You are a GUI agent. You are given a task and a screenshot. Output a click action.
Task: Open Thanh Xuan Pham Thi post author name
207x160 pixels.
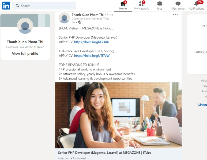click(x=88, y=15)
